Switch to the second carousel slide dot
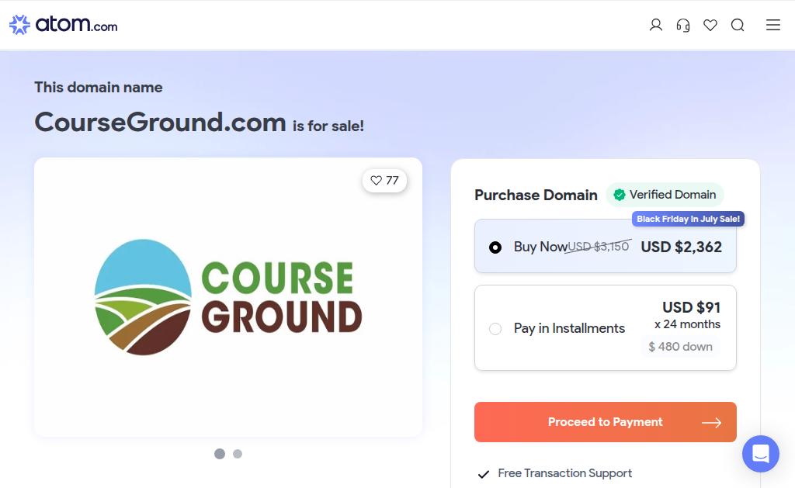Image resolution: width=795 pixels, height=488 pixels. pyautogui.click(x=238, y=454)
